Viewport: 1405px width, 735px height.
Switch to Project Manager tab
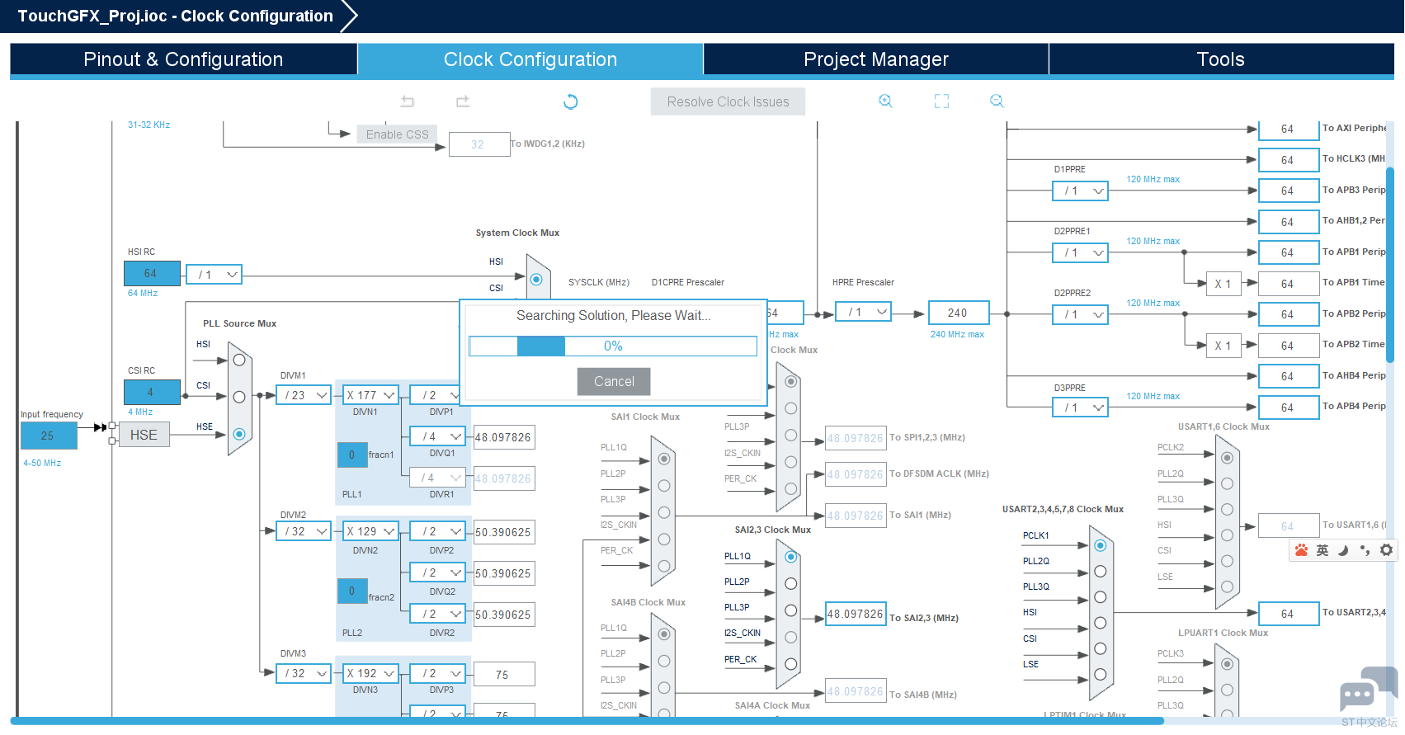coord(876,59)
